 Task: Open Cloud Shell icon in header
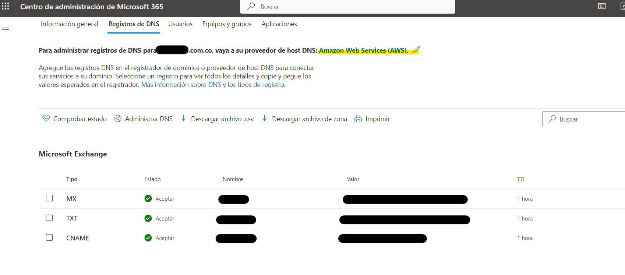point(602,6)
